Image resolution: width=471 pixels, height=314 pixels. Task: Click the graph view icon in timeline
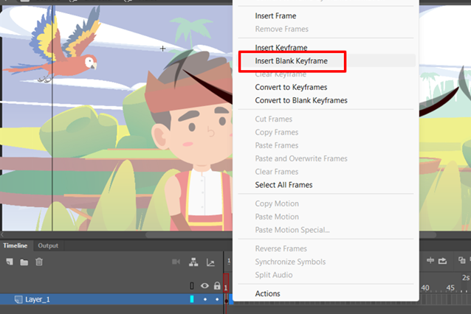[210, 262]
